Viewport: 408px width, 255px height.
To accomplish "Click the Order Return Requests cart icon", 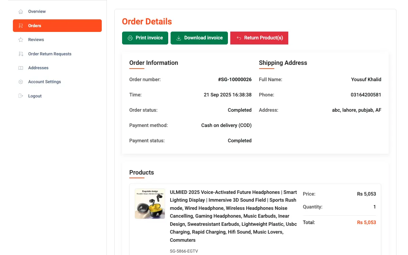I will point(21,54).
